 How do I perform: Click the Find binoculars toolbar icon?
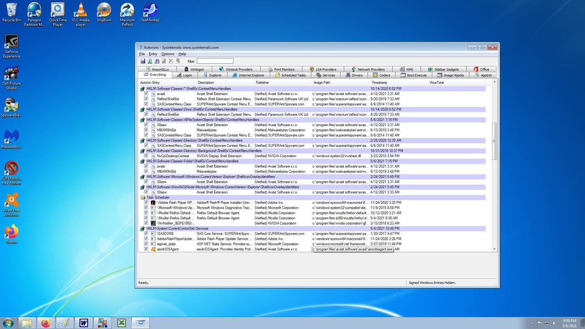pyautogui.click(x=157, y=61)
